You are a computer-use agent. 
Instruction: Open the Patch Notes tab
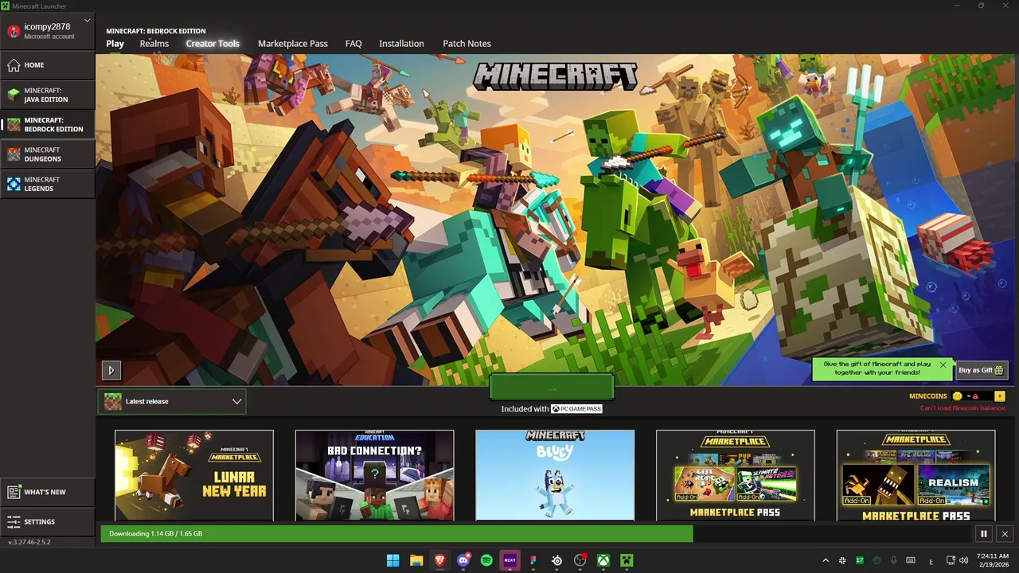point(467,44)
